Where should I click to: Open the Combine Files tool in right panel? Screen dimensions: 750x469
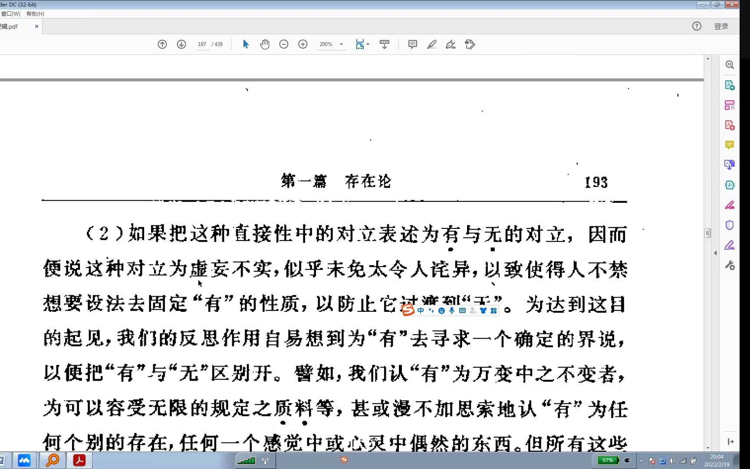[x=730, y=165]
